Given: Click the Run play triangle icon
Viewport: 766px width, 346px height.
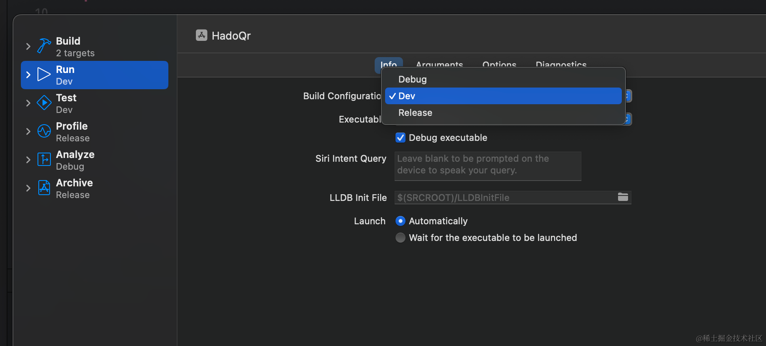Looking at the screenshot, I should (44, 75).
